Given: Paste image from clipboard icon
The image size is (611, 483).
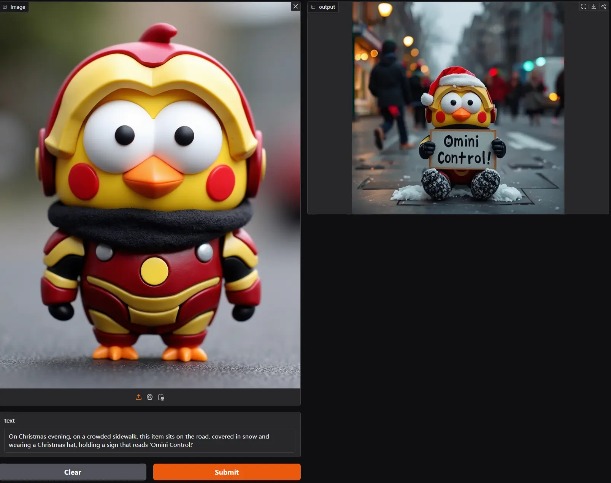Looking at the screenshot, I should 161,397.
